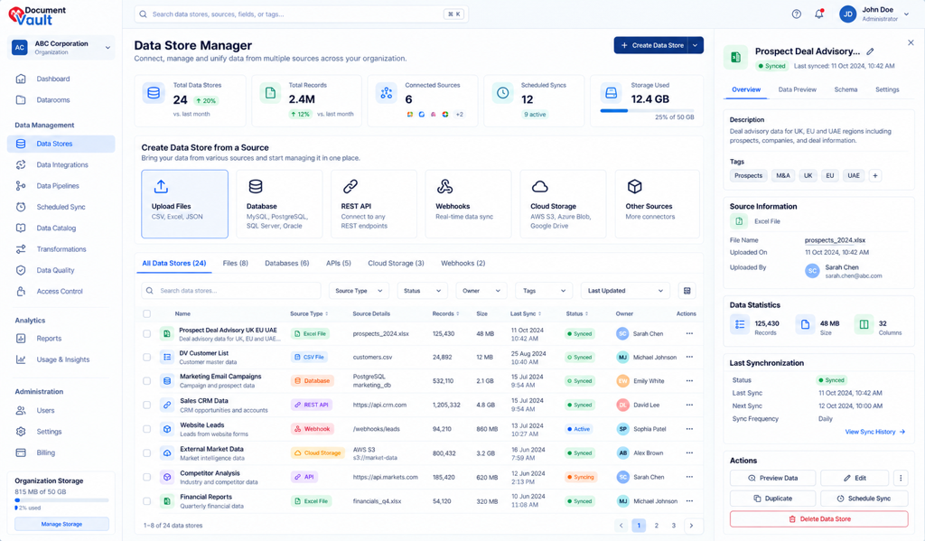Toggle the column layout icon beside filters
The image size is (925, 541).
coord(687,290)
